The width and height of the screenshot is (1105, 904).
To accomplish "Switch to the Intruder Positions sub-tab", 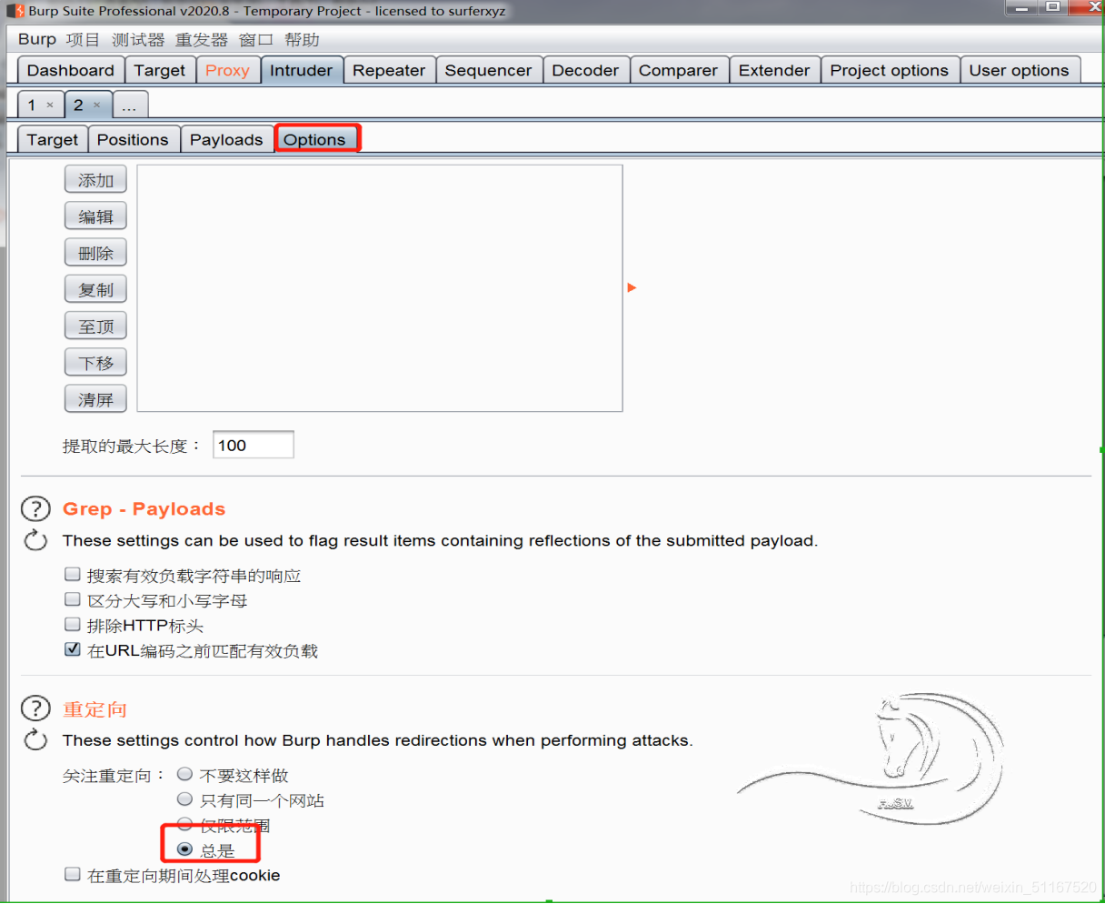I will [x=133, y=139].
